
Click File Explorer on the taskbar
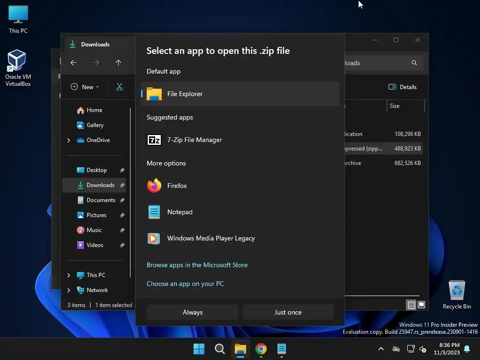click(240, 349)
